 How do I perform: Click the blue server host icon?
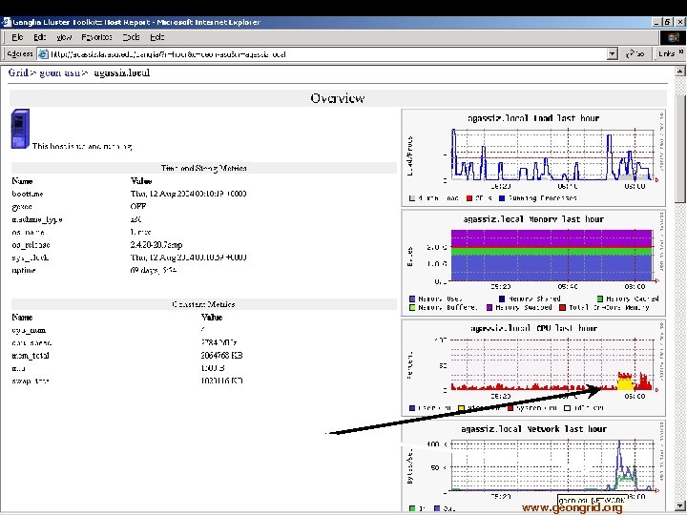tap(20, 129)
